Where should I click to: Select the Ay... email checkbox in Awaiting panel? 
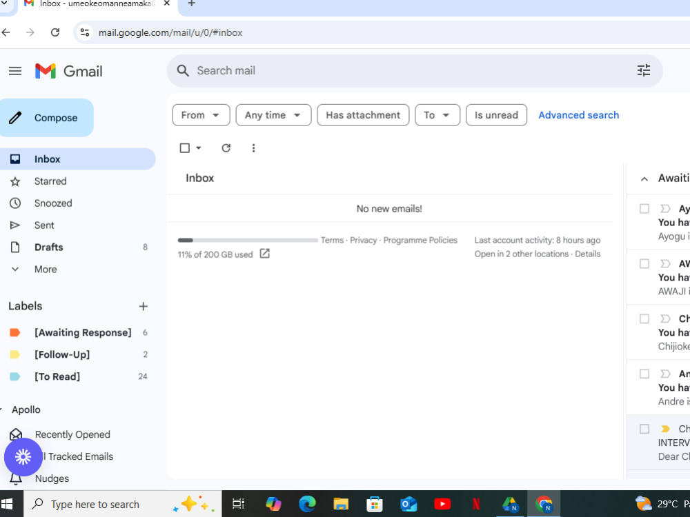644,208
